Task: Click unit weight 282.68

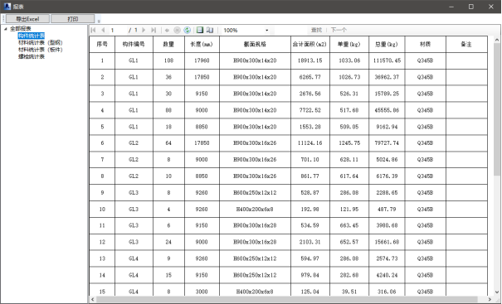Action: 349,275
